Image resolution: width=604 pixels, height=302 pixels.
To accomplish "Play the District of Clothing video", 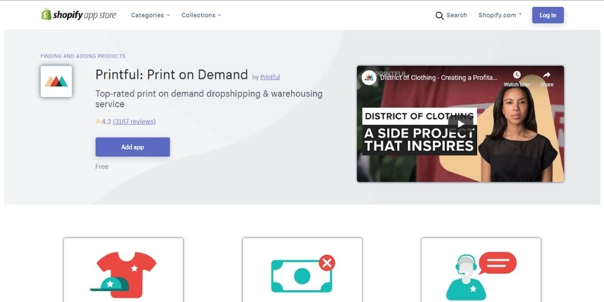I will coord(461,124).
